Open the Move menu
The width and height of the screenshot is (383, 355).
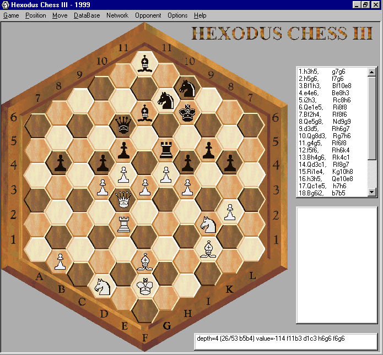60,15
